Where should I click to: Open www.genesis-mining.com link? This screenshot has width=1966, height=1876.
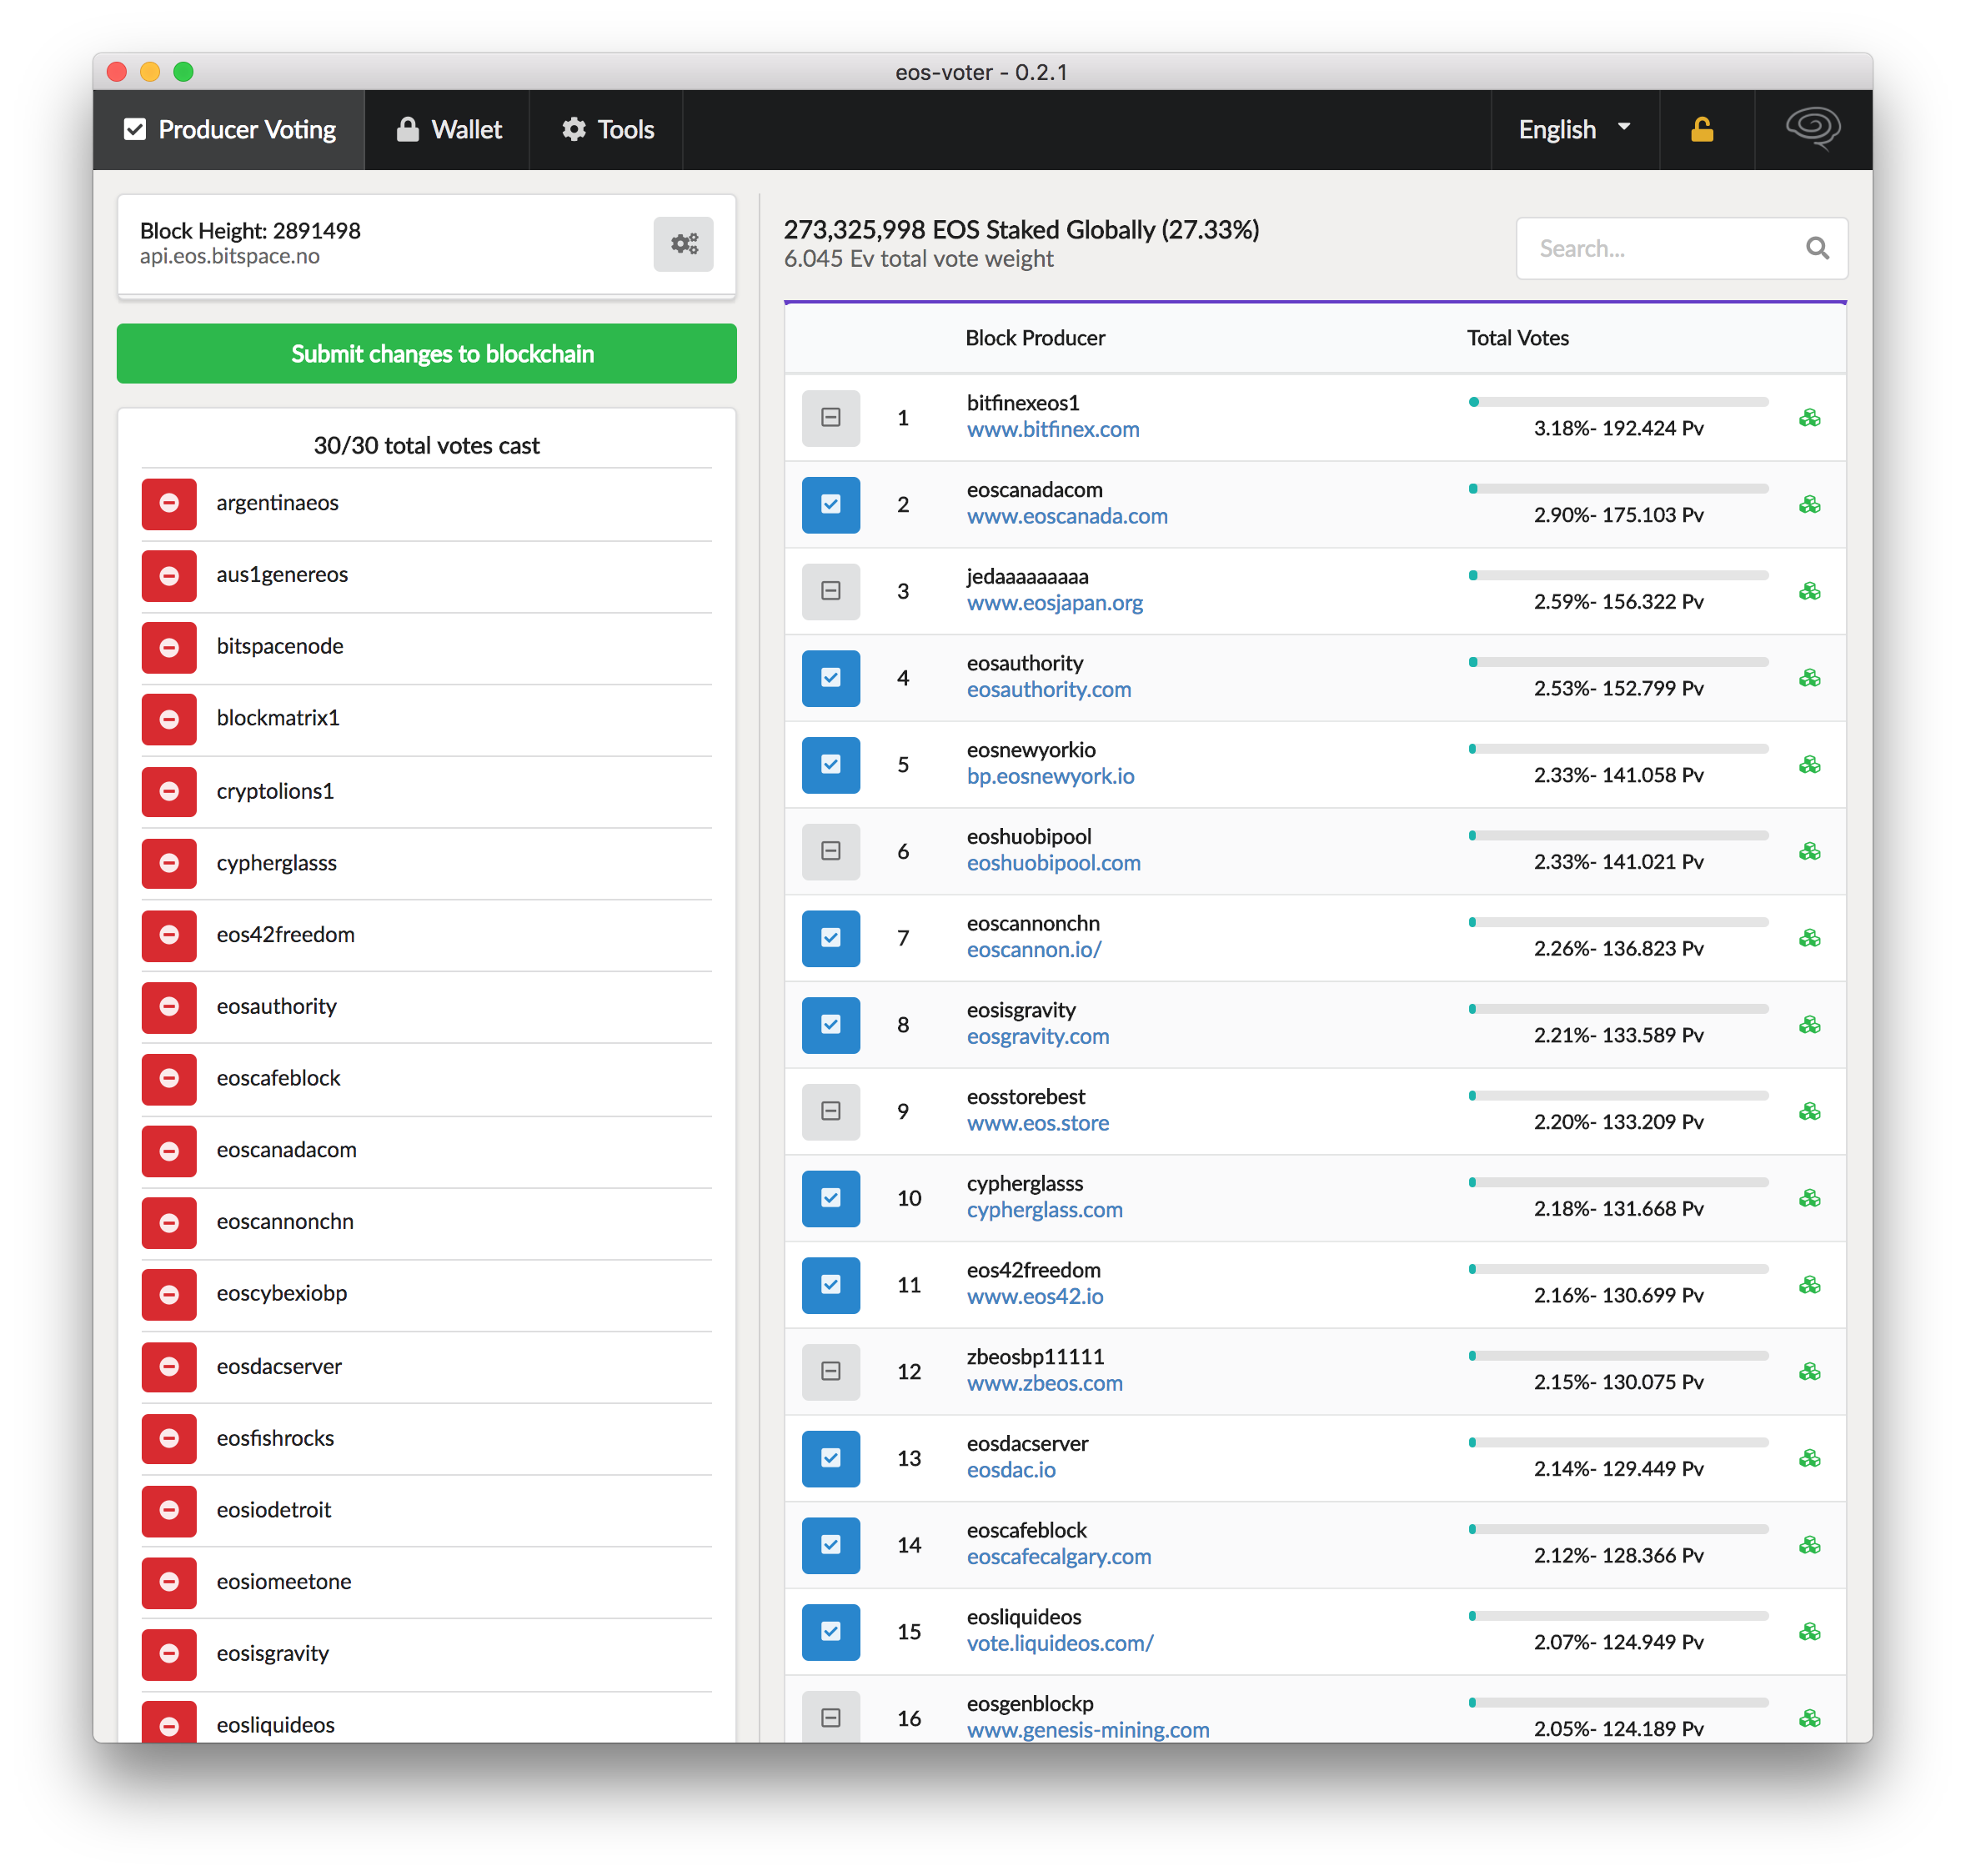[1087, 1730]
